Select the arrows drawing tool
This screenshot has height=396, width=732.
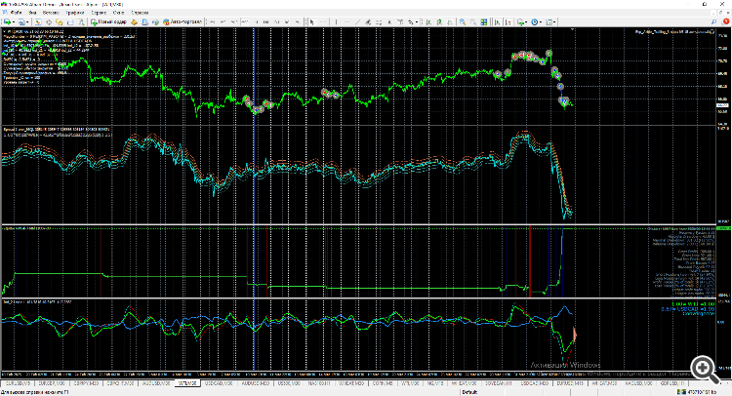point(410,21)
